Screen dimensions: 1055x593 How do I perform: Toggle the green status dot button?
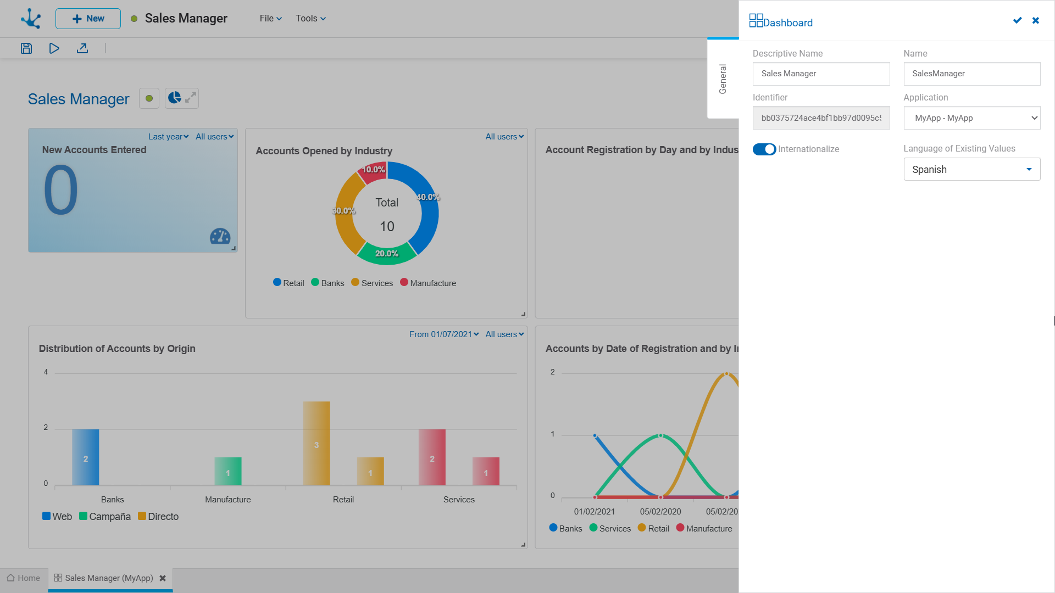[149, 98]
